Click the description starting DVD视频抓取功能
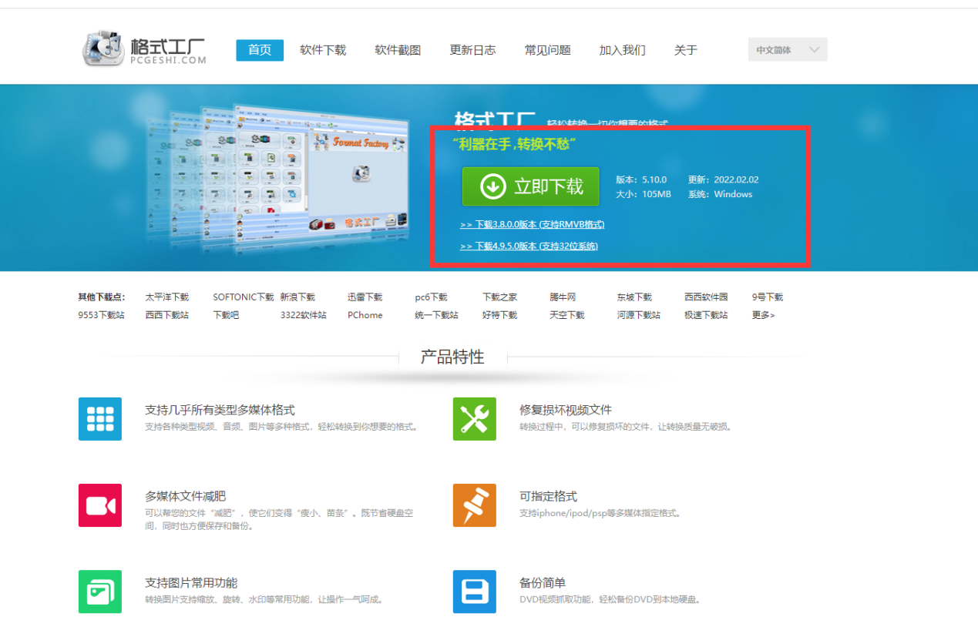Viewport: 978px width, 627px height. (x=610, y=599)
